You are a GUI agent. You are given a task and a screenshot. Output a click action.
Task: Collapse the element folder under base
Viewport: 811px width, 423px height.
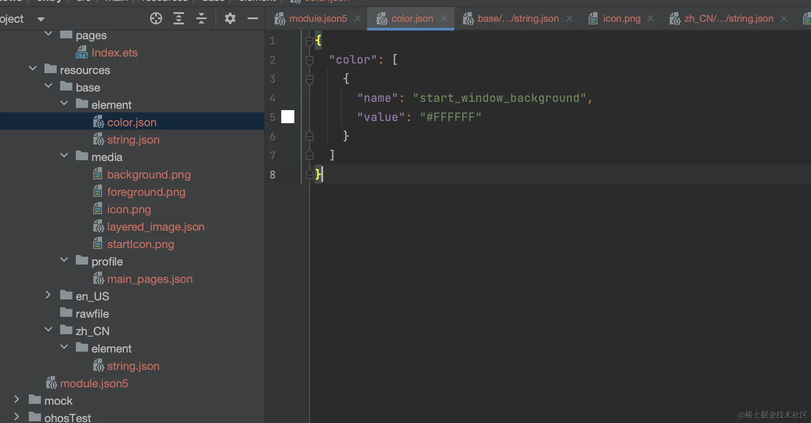coord(64,104)
